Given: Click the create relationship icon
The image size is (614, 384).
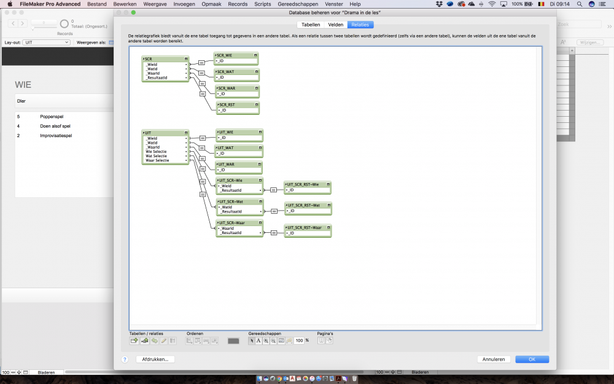Looking at the screenshot, I should tap(144, 340).
